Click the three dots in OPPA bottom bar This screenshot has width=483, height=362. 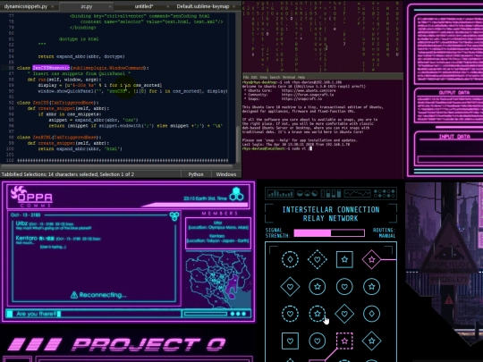238,314
